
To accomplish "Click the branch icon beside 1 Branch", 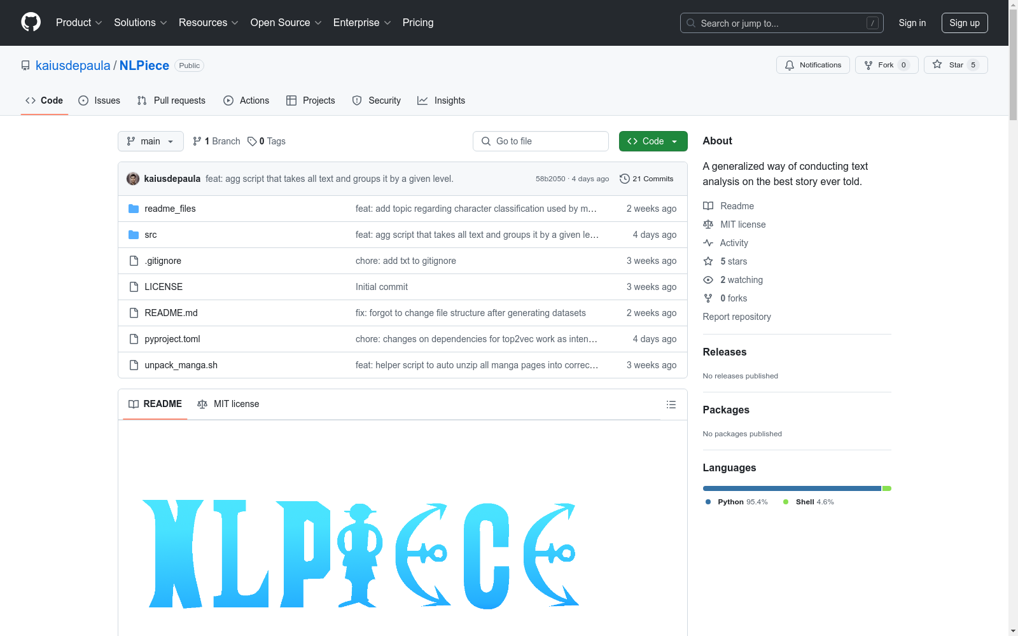I will tap(197, 141).
